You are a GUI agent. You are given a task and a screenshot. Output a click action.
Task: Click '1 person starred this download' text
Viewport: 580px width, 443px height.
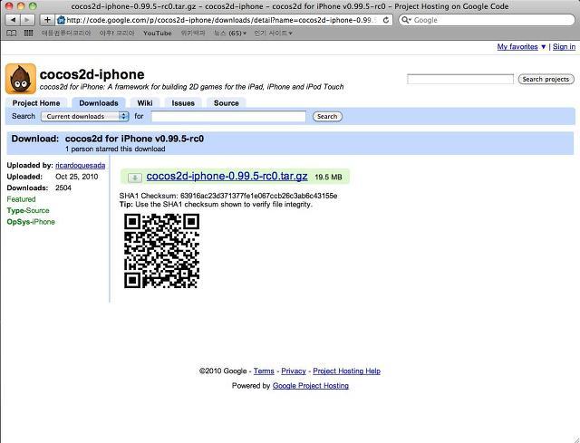[115, 149]
